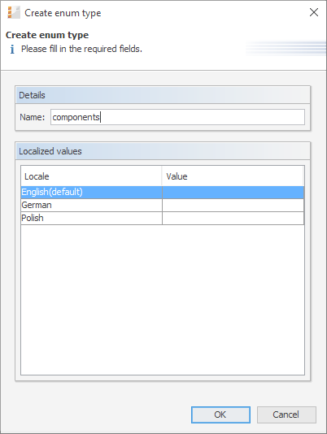
Task: Click the Name input field containing components
Action: [177, 117]
